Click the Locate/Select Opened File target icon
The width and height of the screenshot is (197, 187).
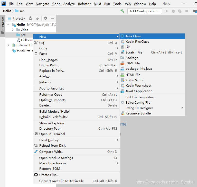pos(31,18)
